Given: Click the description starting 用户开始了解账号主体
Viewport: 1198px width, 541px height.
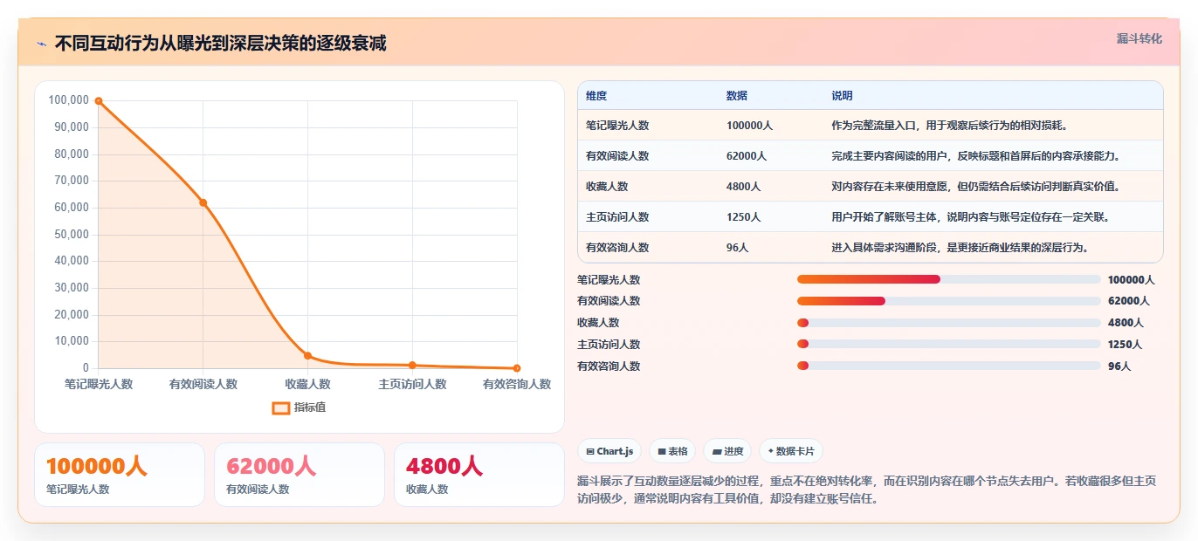Looking at the screenshot, I should pos(971,217).
